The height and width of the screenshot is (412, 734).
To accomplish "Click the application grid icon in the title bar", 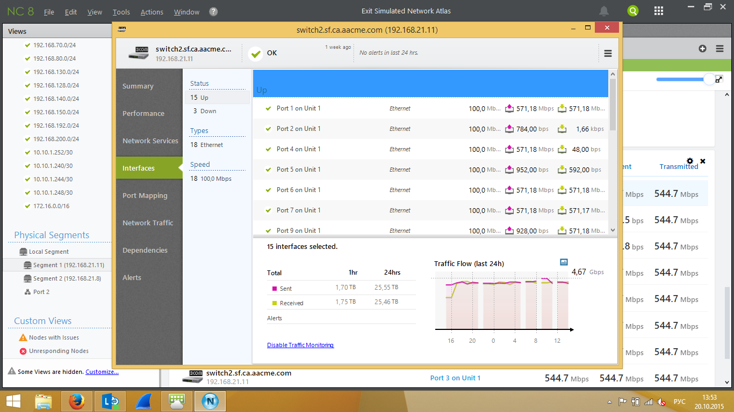I will tap(658, 11).
